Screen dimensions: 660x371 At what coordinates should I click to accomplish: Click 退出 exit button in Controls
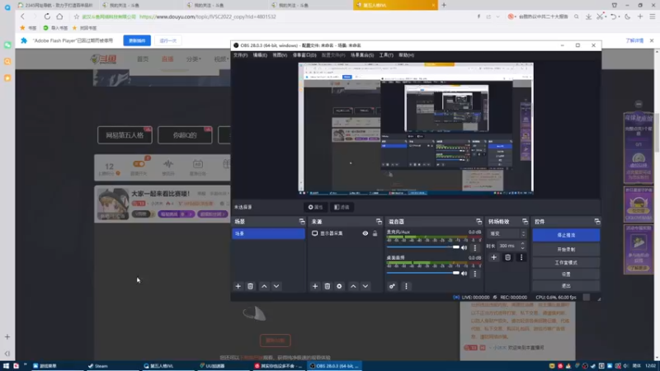tap(566, 286)
